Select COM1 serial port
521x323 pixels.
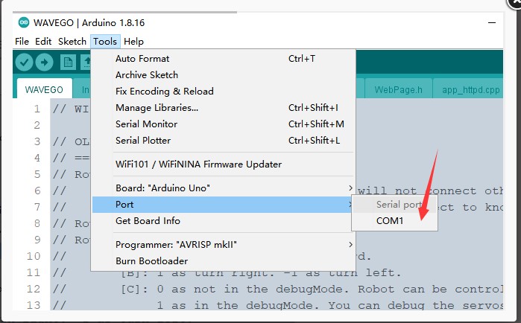(x=395, y=221)
